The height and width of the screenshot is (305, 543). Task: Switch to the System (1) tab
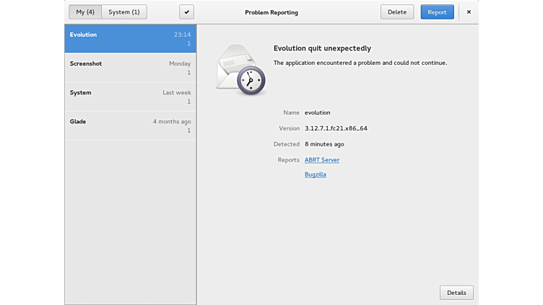tap(123, 12)
